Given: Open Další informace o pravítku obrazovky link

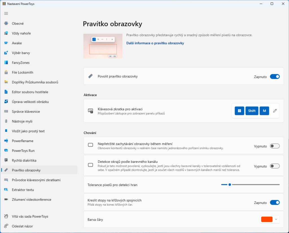Looking at the screenshot, I should coord(155,43).
